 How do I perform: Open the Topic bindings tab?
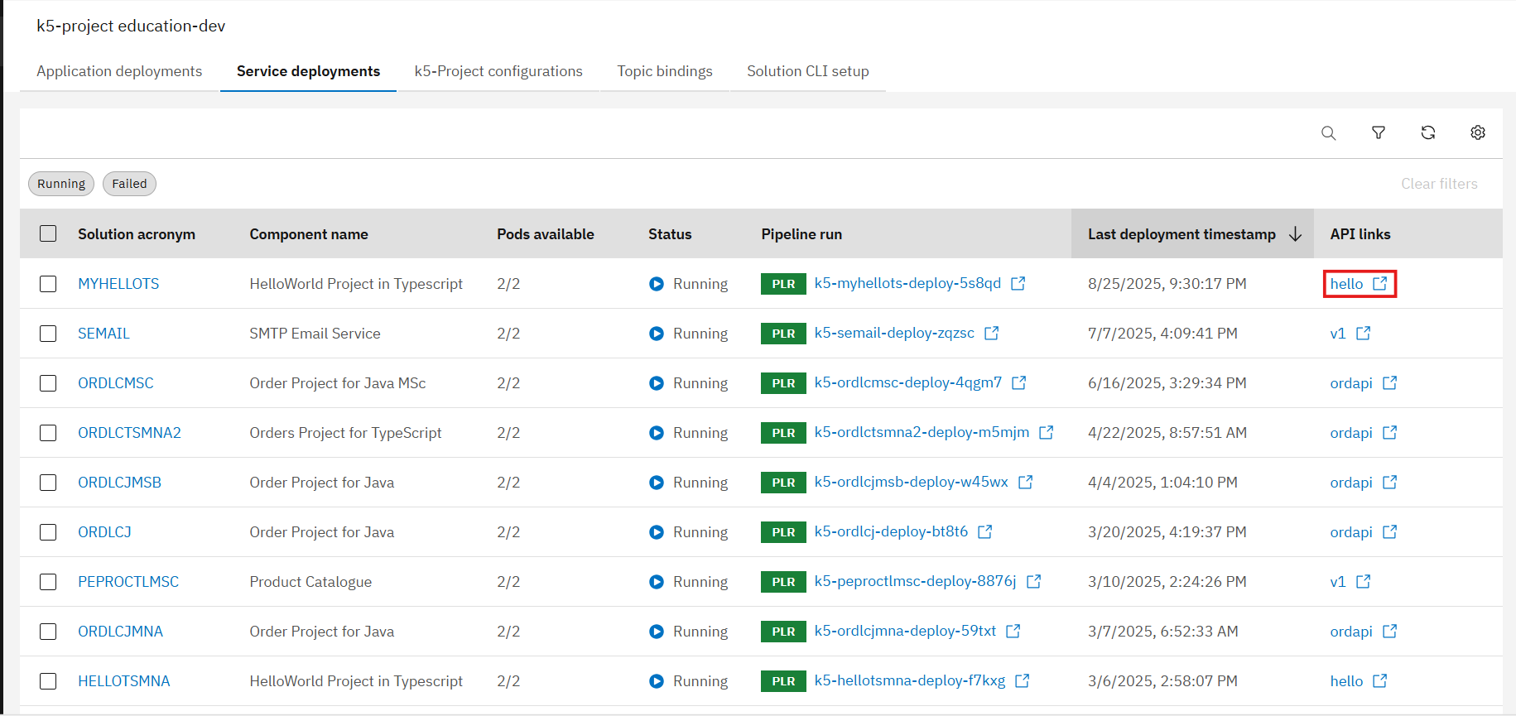point(664,71)
